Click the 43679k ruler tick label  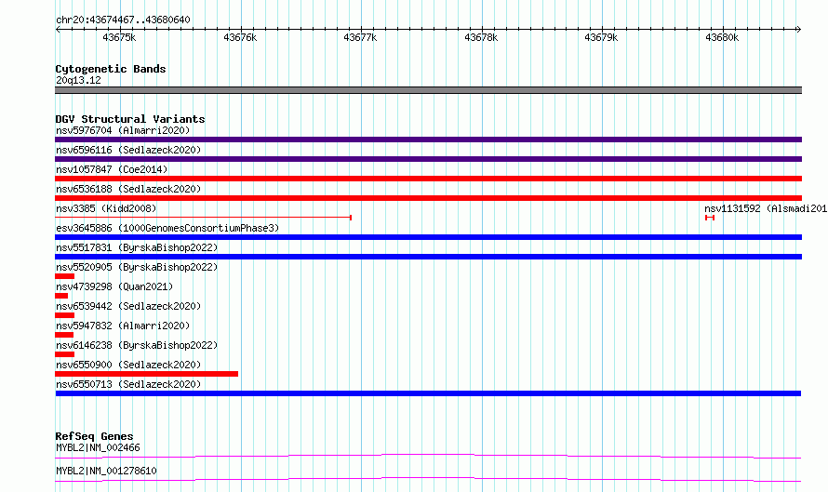[601, 37]
